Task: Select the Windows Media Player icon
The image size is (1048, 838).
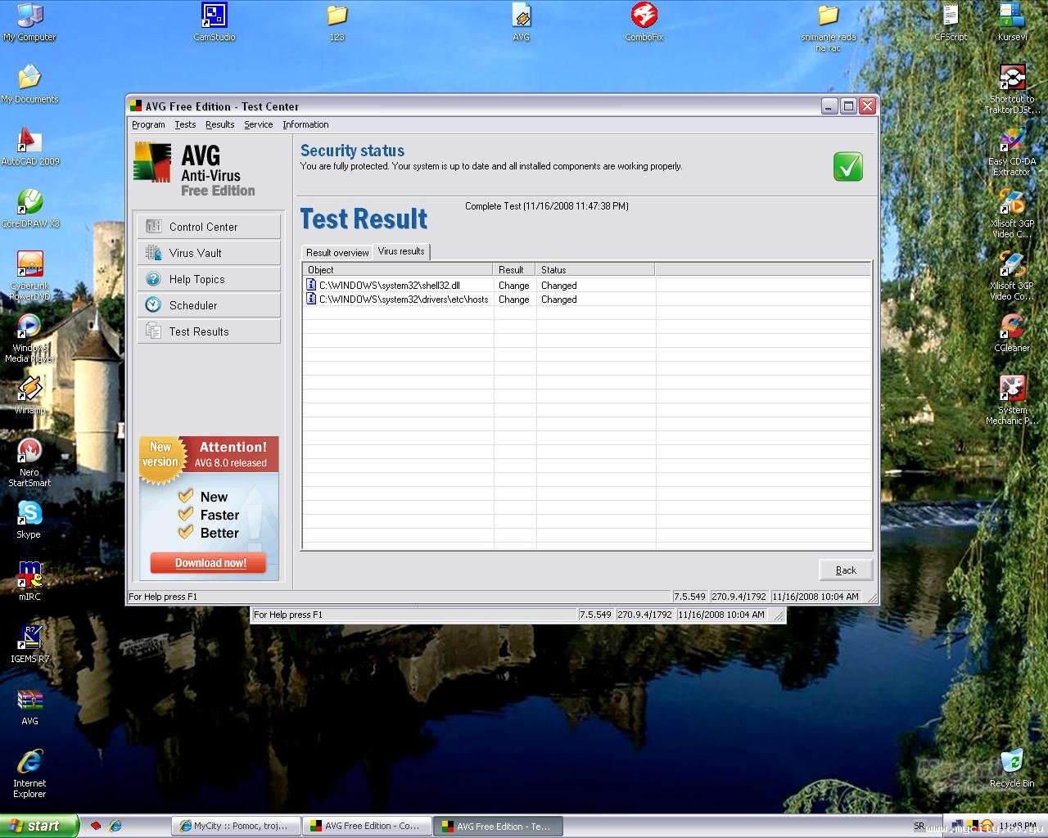Action: click(29, 338)
